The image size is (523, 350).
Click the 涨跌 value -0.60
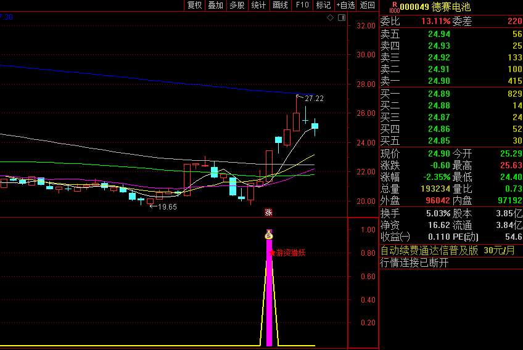pyautogui.click(x=440, y=165)
